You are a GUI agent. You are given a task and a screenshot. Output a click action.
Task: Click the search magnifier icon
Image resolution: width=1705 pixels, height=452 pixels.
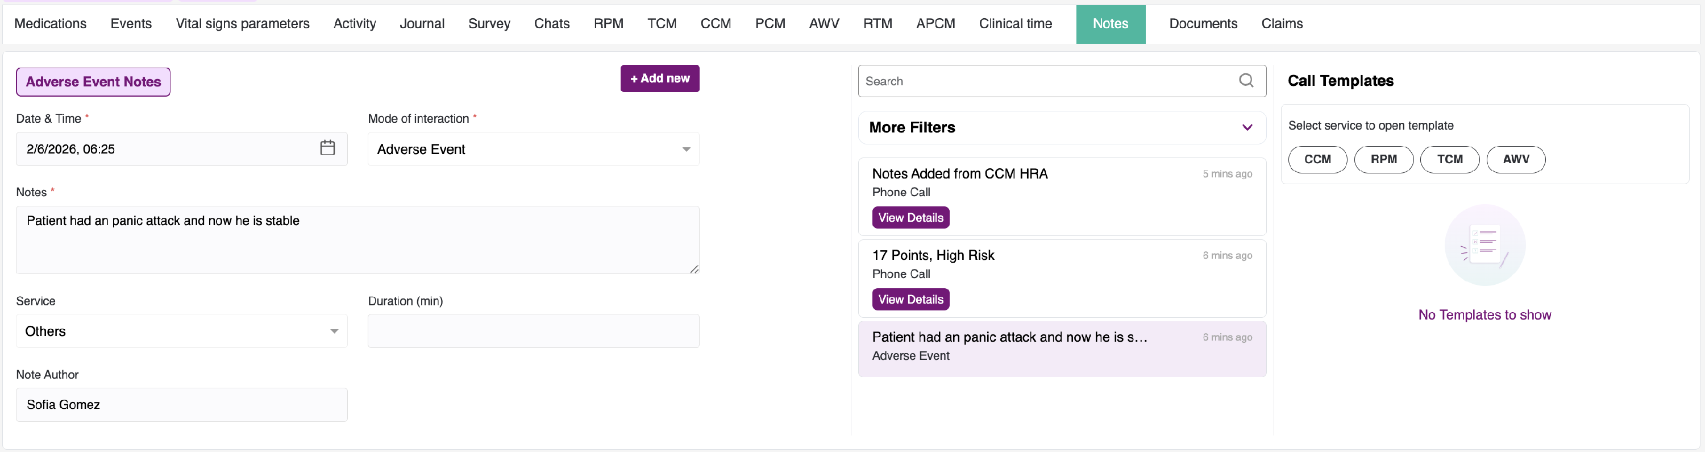point(1246,81)
